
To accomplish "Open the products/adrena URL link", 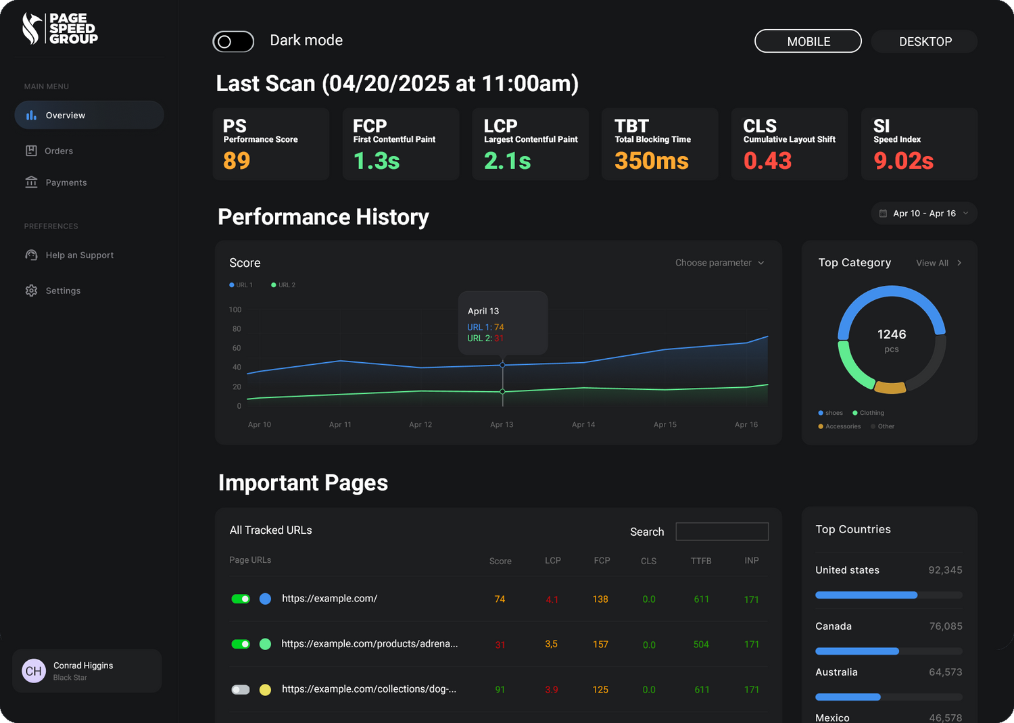I will (369, 644).
